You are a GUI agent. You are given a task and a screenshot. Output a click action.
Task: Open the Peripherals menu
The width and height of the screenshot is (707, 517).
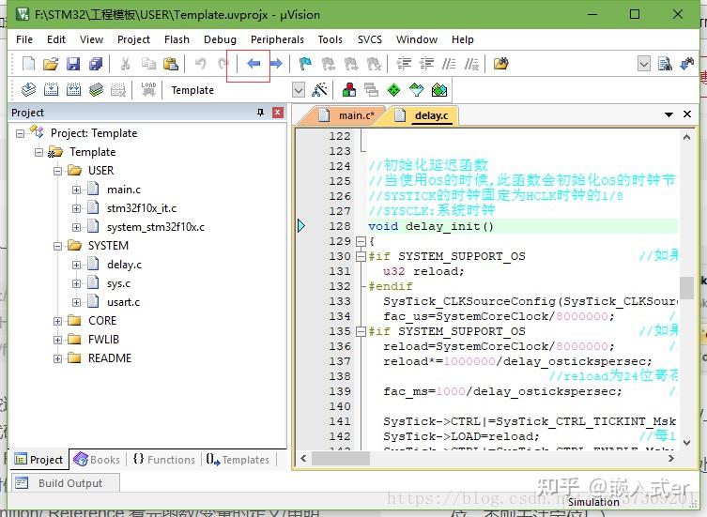277,39
